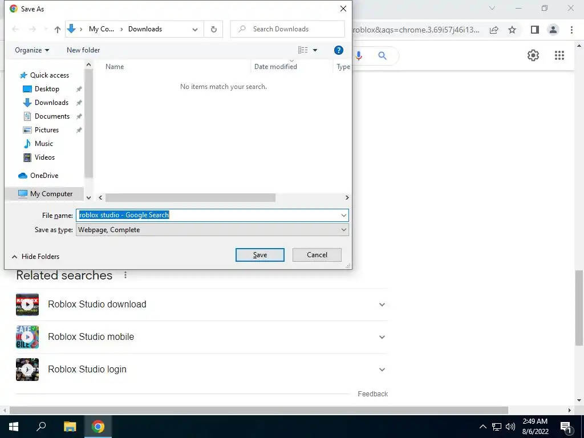Viewport: 584px width, 438px height.
Task: Click the Roblox Studio mobile thumbnail
Action: [27, 337]
